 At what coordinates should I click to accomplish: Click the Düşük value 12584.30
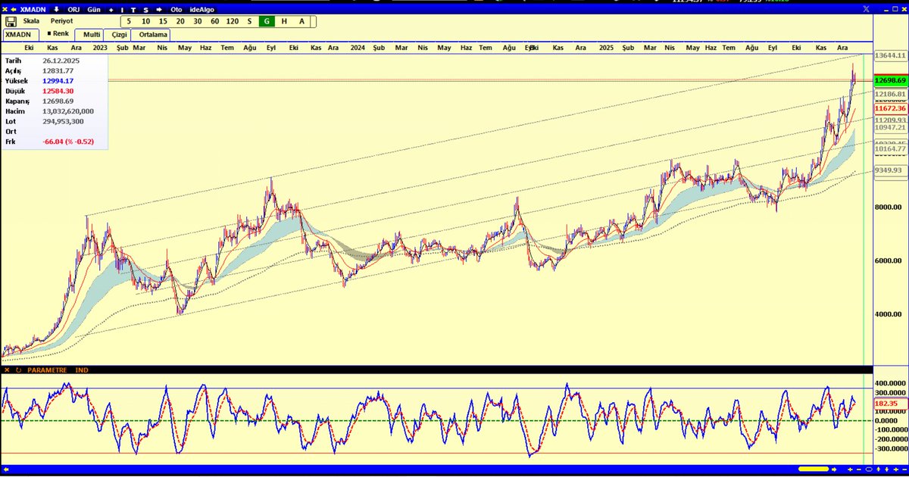click(x=58, y=91)
